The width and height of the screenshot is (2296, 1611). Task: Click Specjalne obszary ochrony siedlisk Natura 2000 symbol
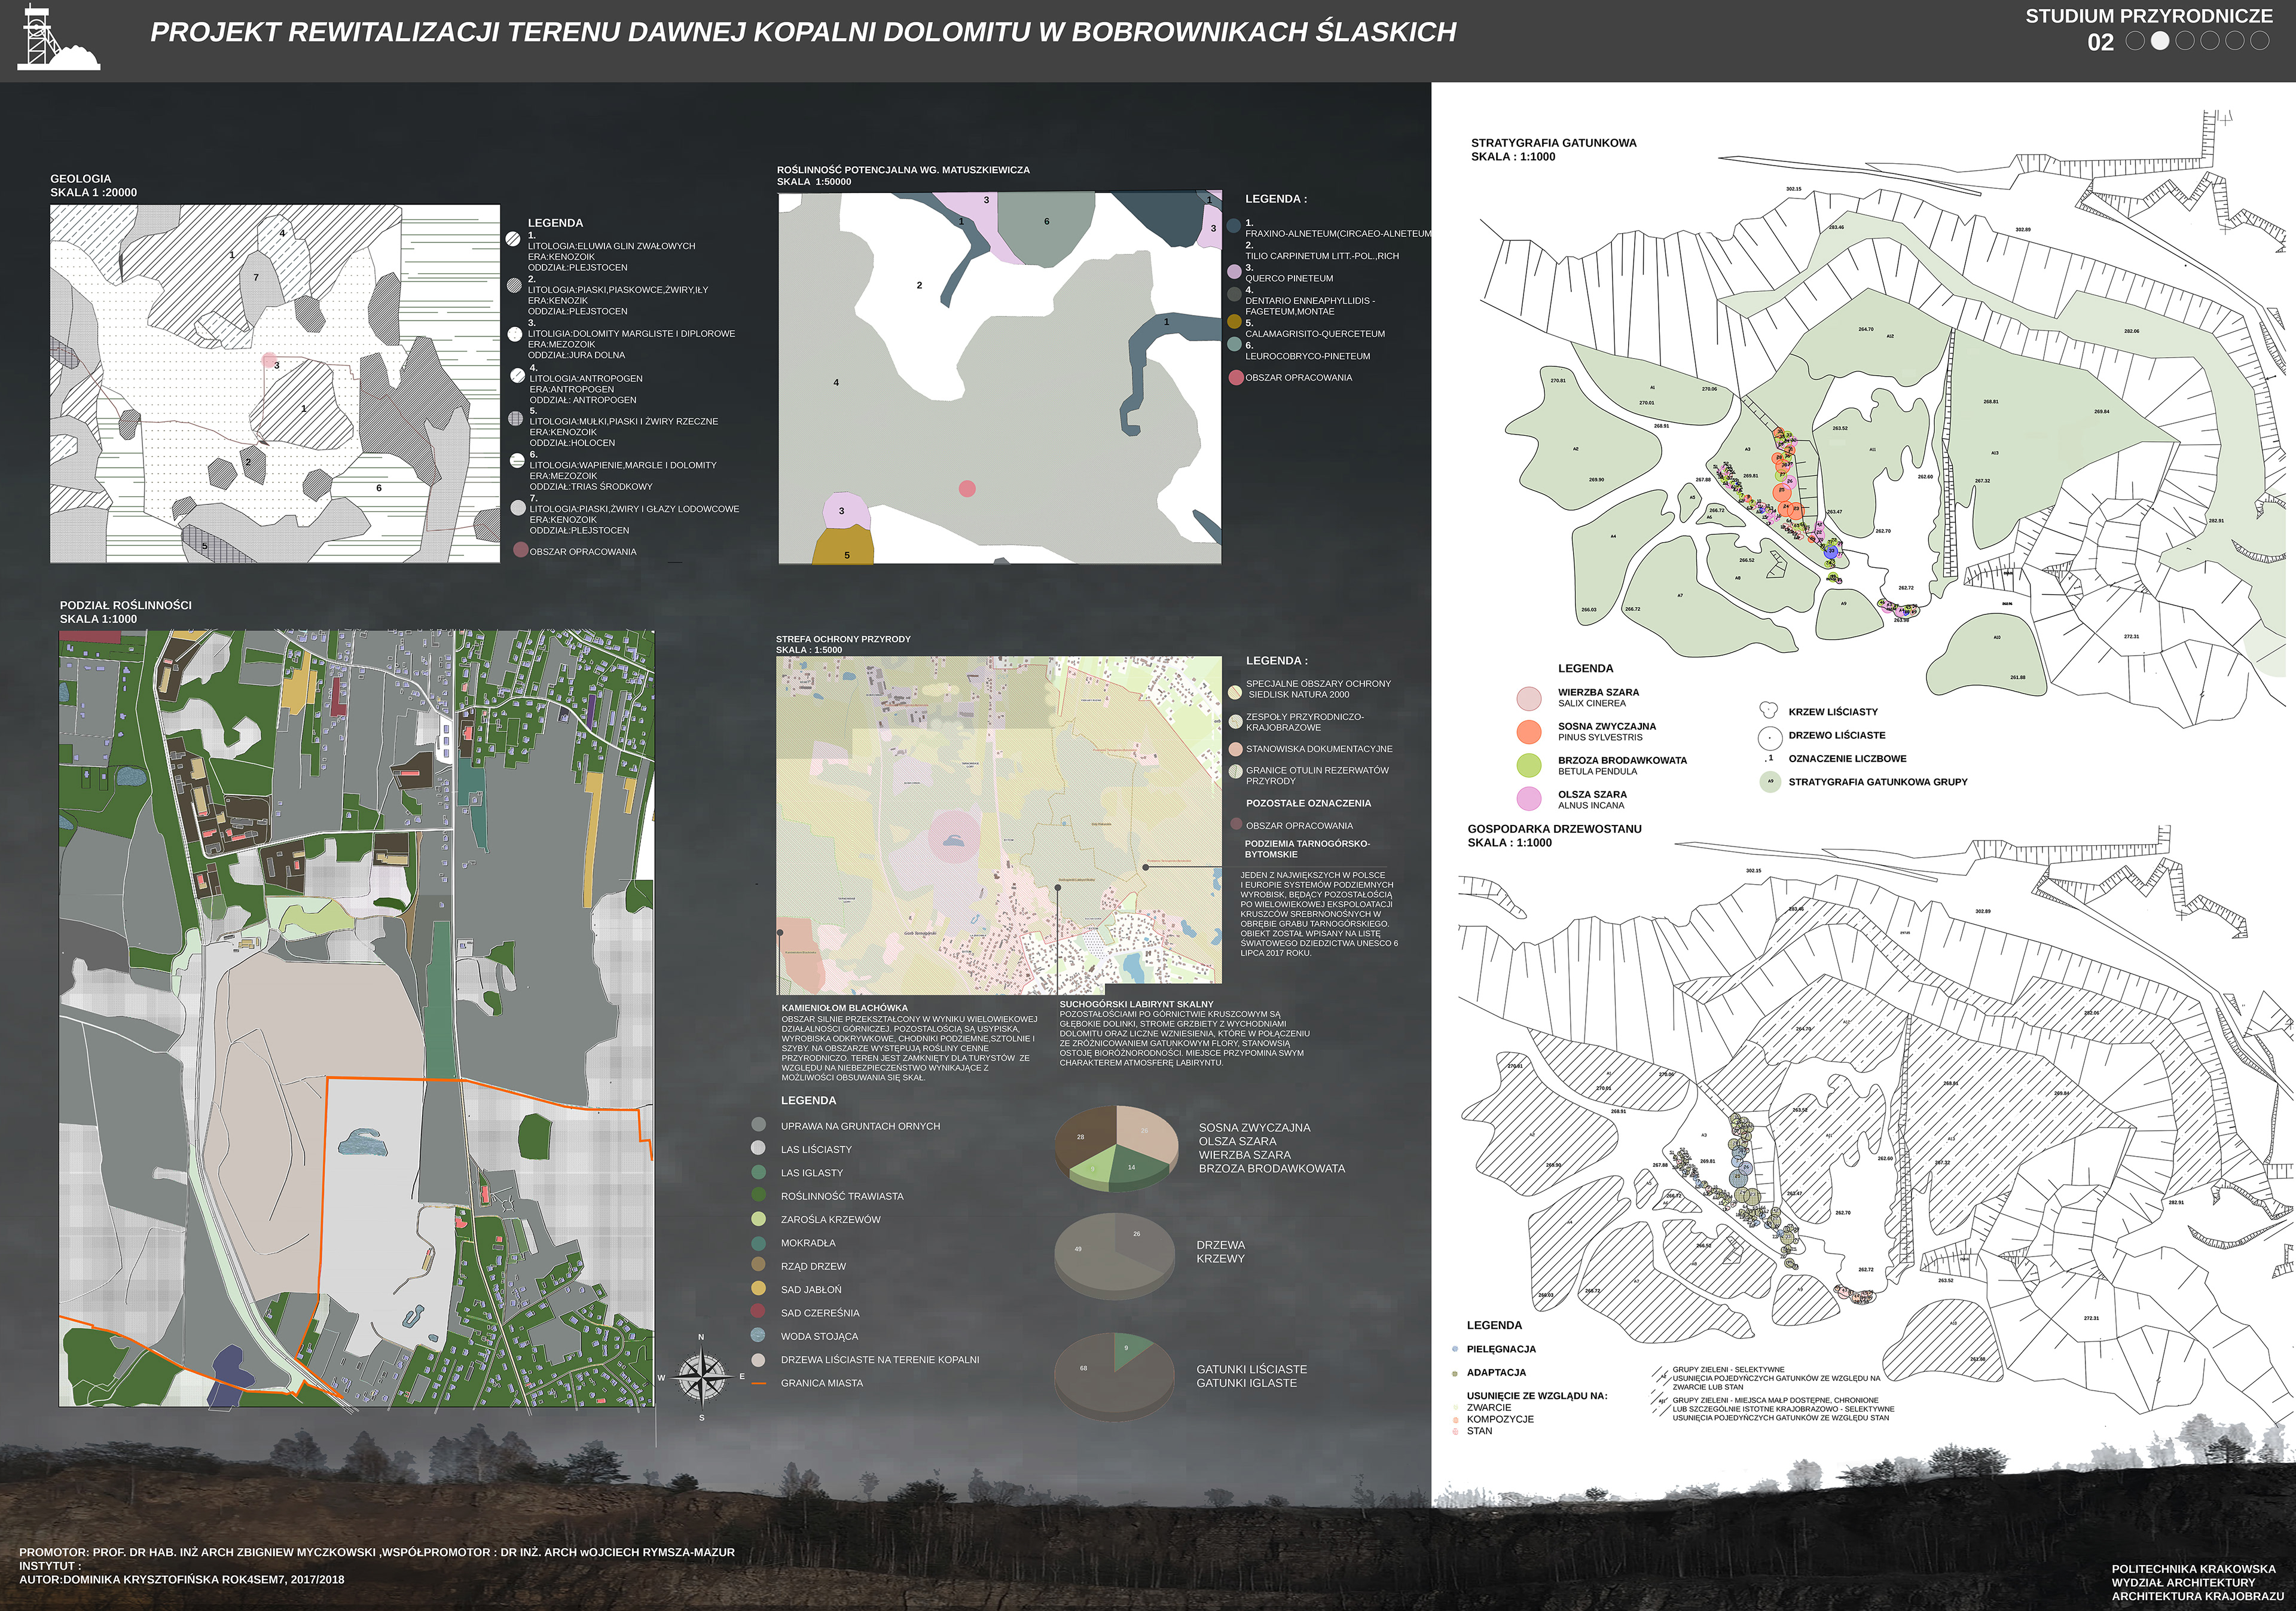1236,692
